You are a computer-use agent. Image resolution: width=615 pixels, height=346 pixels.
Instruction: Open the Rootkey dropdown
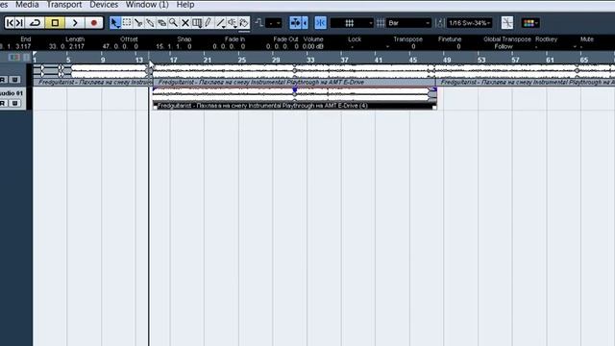pyautogui.click(x=555, y=46)
